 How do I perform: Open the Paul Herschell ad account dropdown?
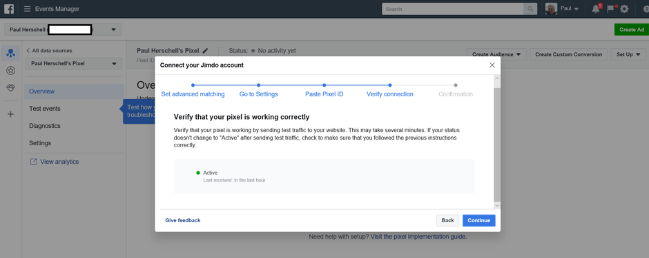(63, 30)
